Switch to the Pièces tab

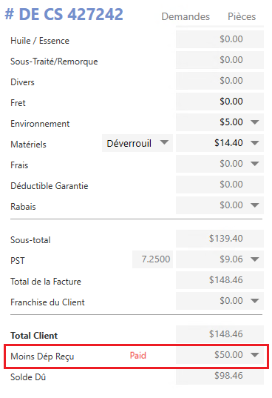pos(242,16)
